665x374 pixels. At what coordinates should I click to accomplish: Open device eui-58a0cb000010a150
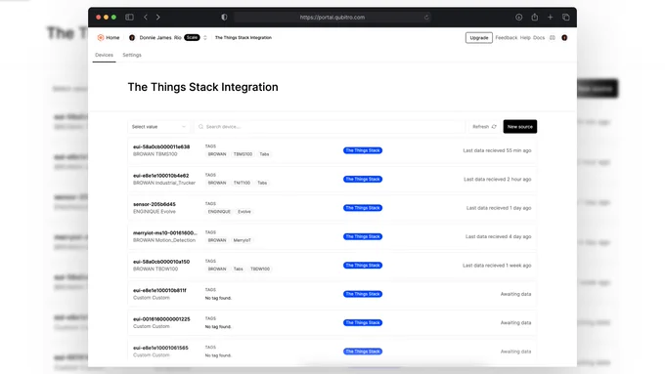(332, 266)
